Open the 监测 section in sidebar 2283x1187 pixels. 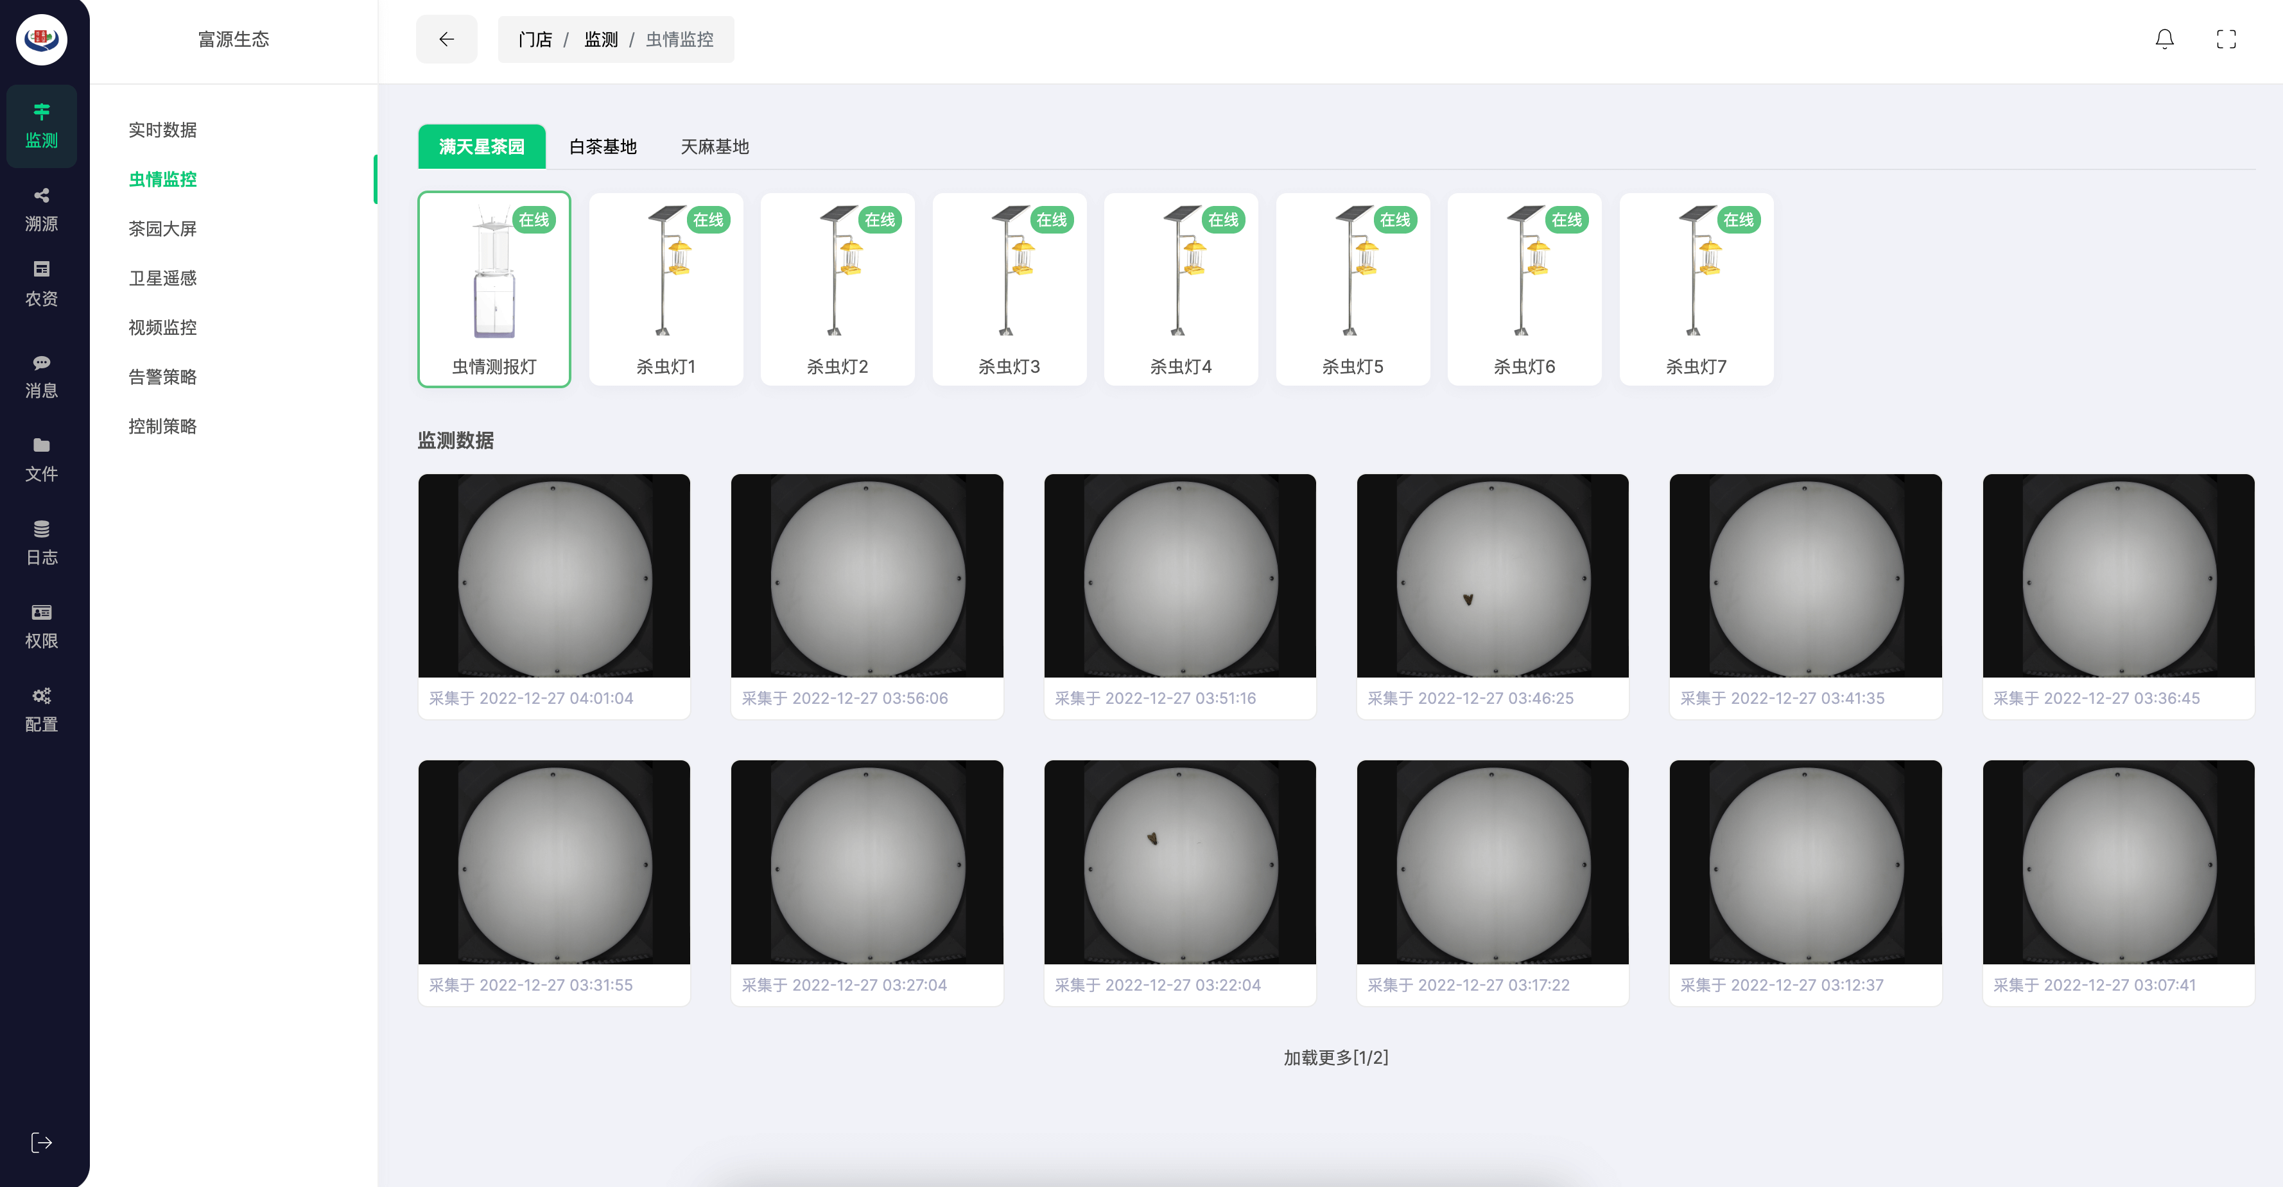tap(41, 126)
